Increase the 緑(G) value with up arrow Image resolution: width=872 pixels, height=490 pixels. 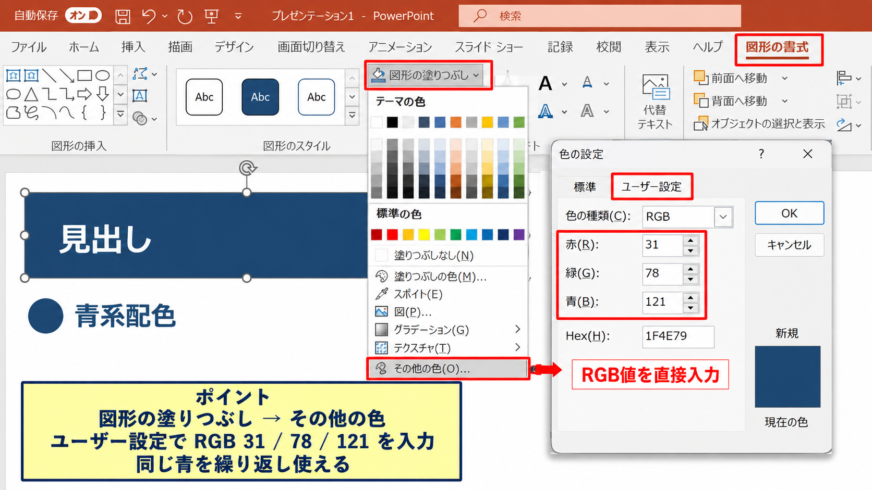click(691, 268)
